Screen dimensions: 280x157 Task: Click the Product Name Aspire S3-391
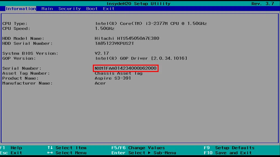[113, 78]
